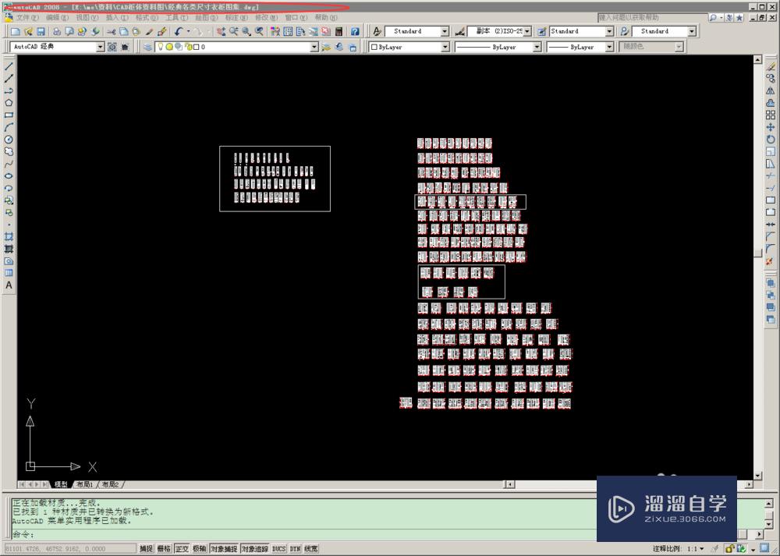Click the Undo arrow icon
This screenshot has height=556, width=780.
coord(179,31)
